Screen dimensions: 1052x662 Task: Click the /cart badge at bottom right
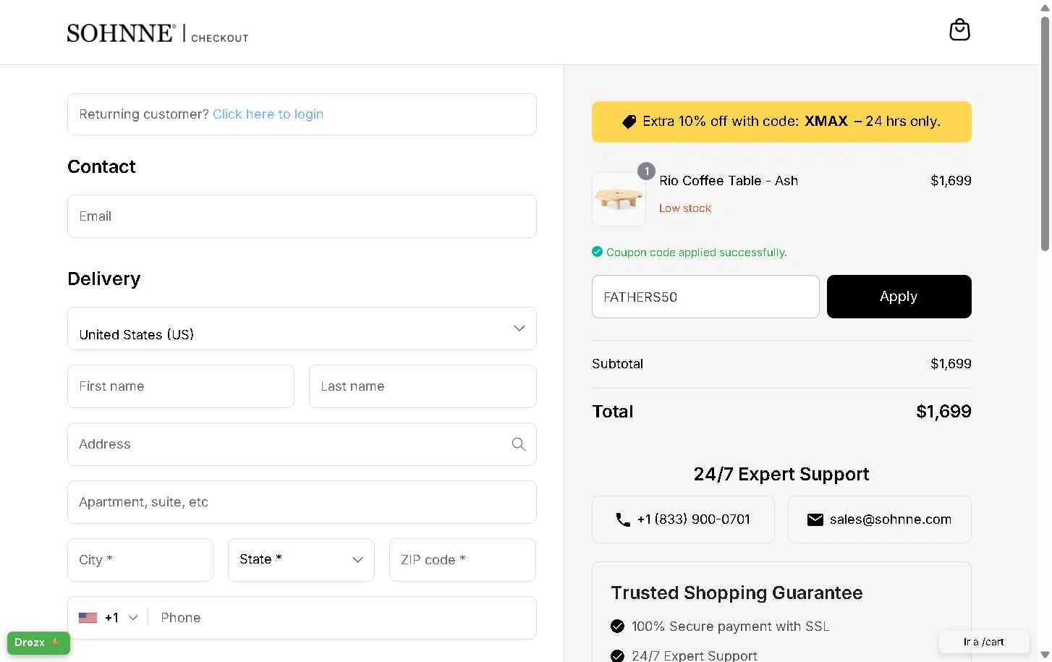[x=984, y=642]
